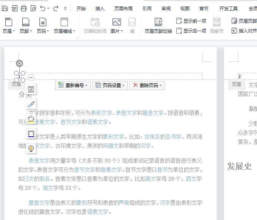Viewport: 257px width, 220px height.
Task: Click the shape fill bucket icon
Action: coord(31,119)
